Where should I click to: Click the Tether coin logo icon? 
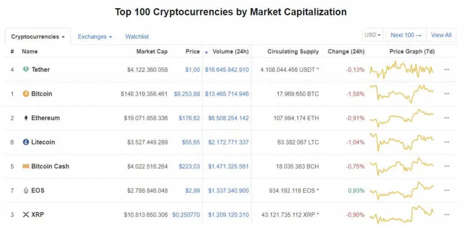(26, 70)
